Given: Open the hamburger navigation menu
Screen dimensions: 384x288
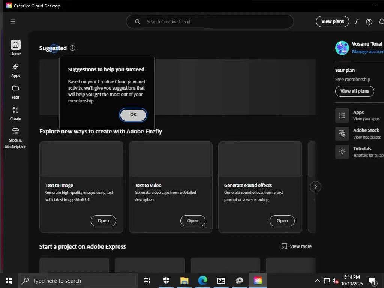Looking at the screenshot, I should click(x=13, y=21).
